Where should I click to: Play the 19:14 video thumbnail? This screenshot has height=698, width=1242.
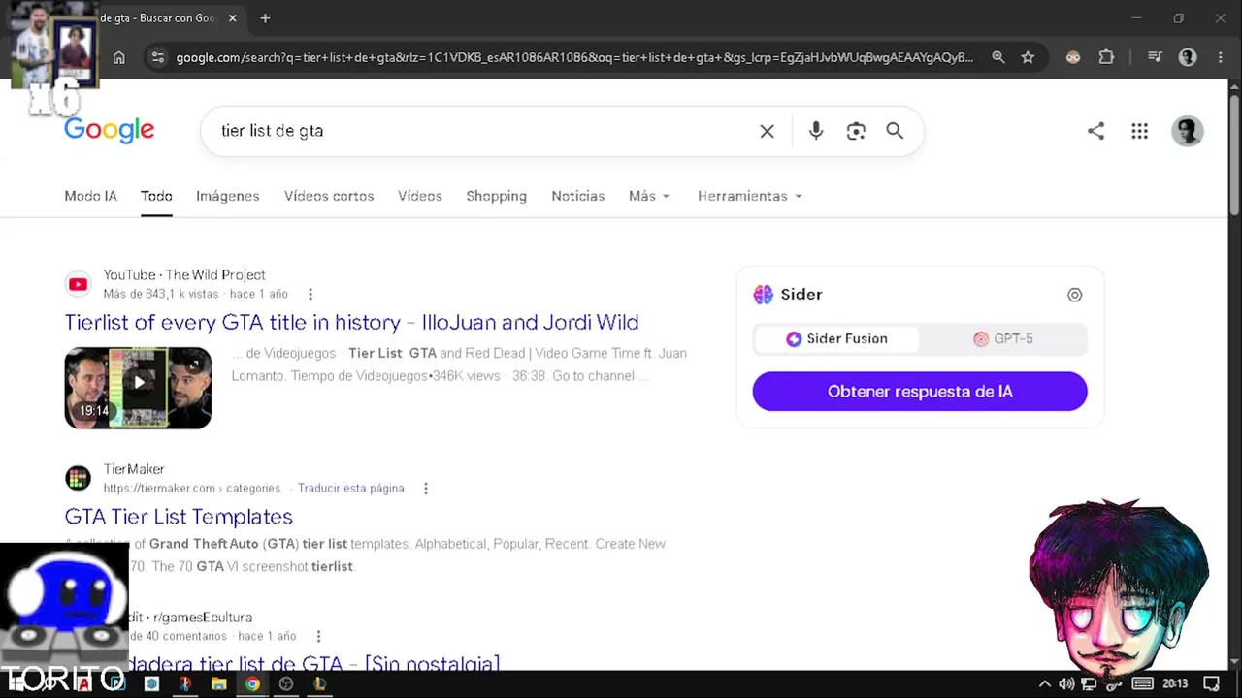coord(138,388)
